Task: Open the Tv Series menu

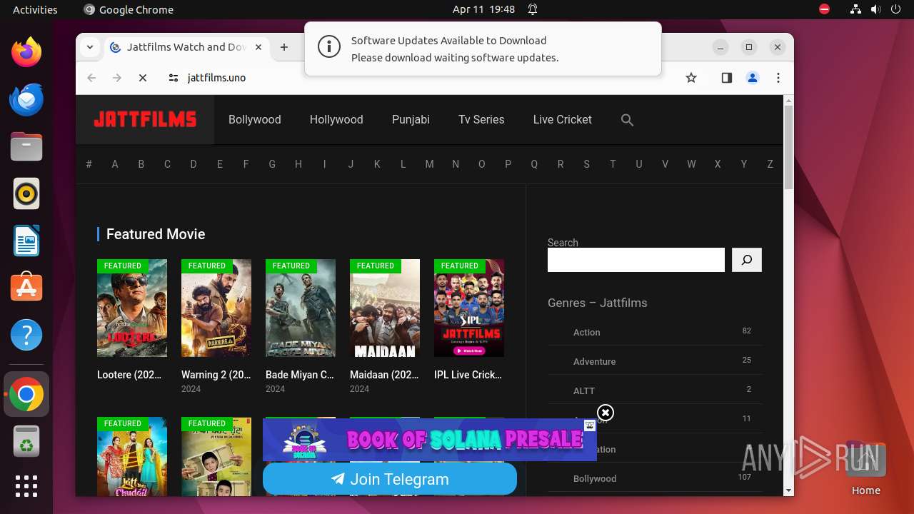Action: click(481, 120)
